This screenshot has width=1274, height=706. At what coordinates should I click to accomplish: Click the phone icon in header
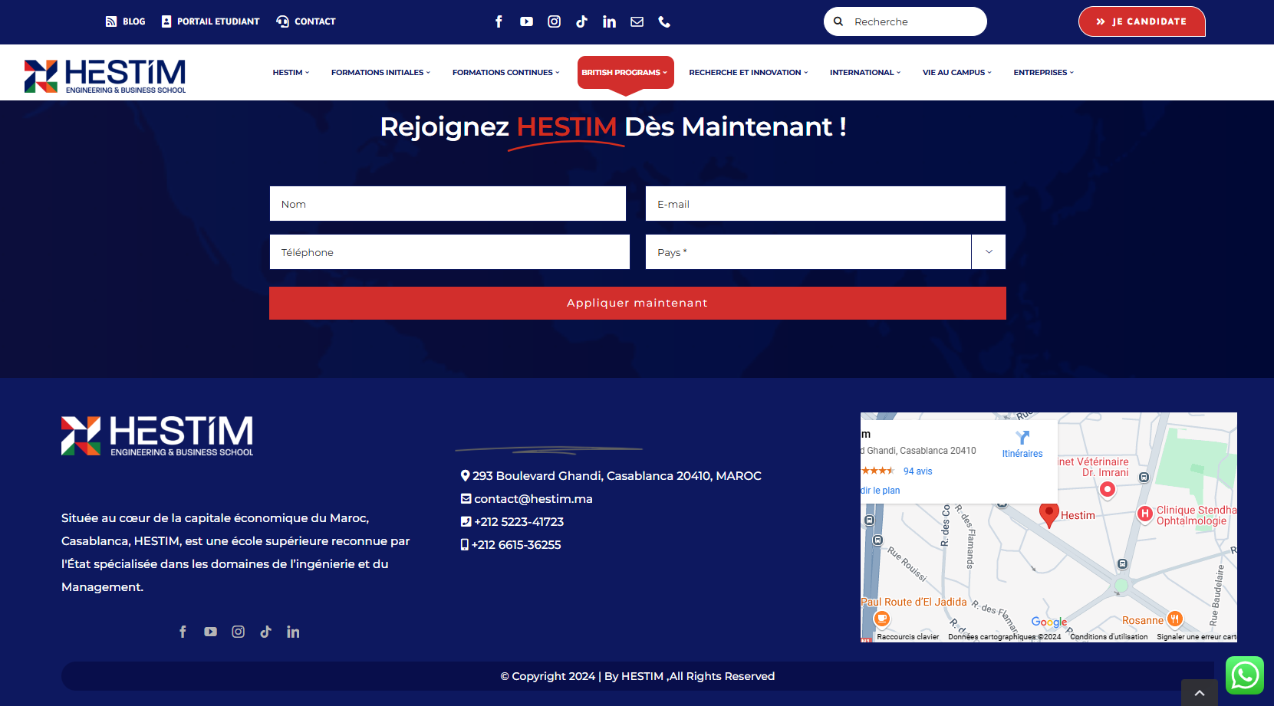(x=664, y=21)
